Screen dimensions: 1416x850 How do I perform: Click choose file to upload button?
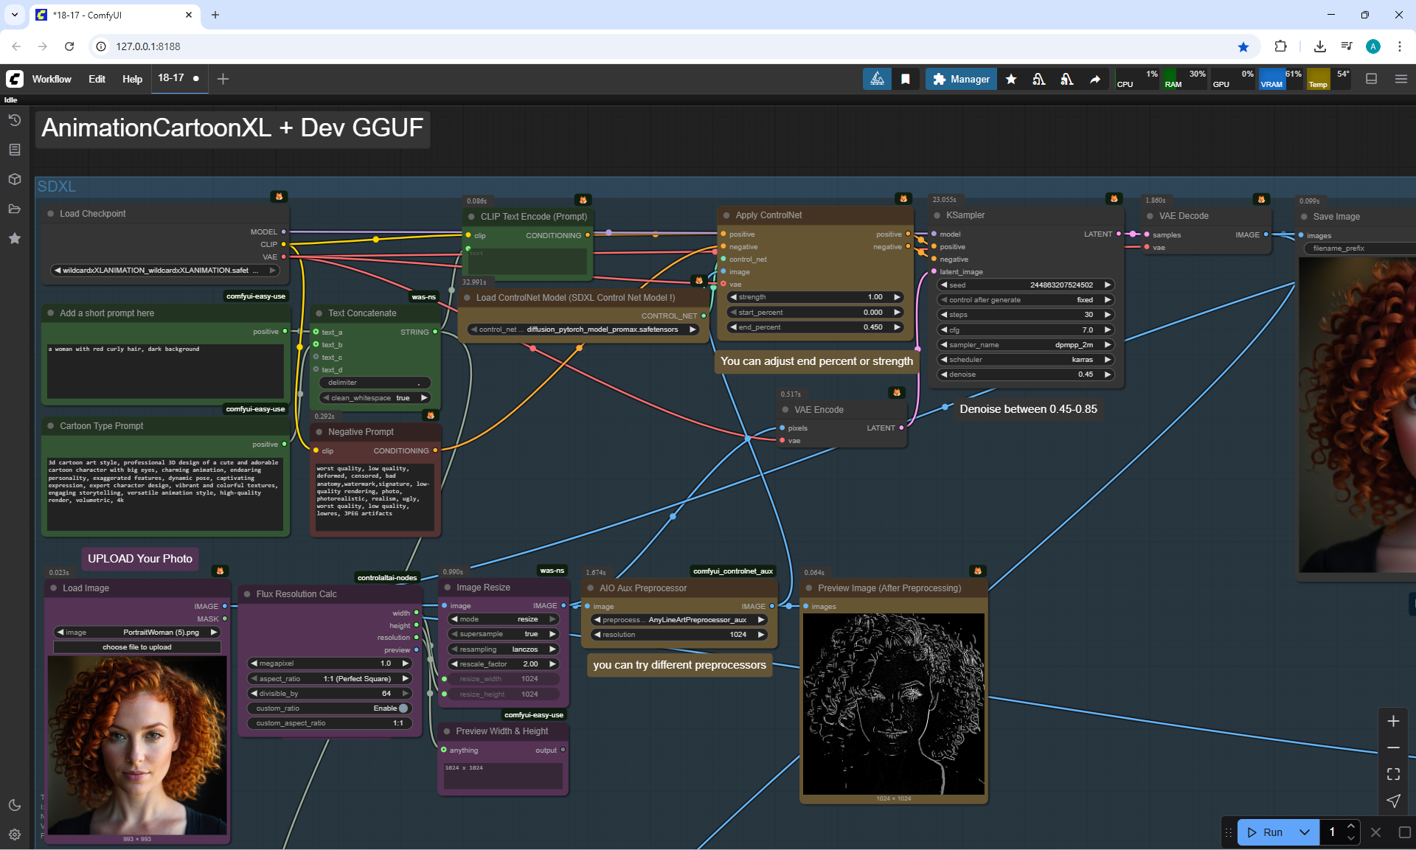tap(137, 647)
